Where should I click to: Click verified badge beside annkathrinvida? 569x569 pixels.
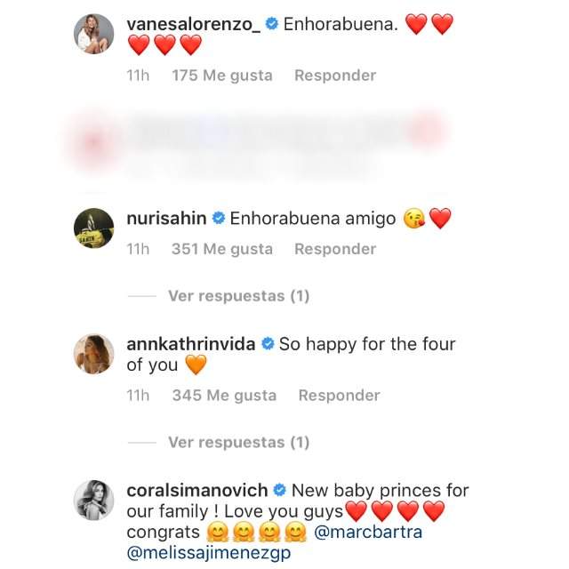point(268,344)
